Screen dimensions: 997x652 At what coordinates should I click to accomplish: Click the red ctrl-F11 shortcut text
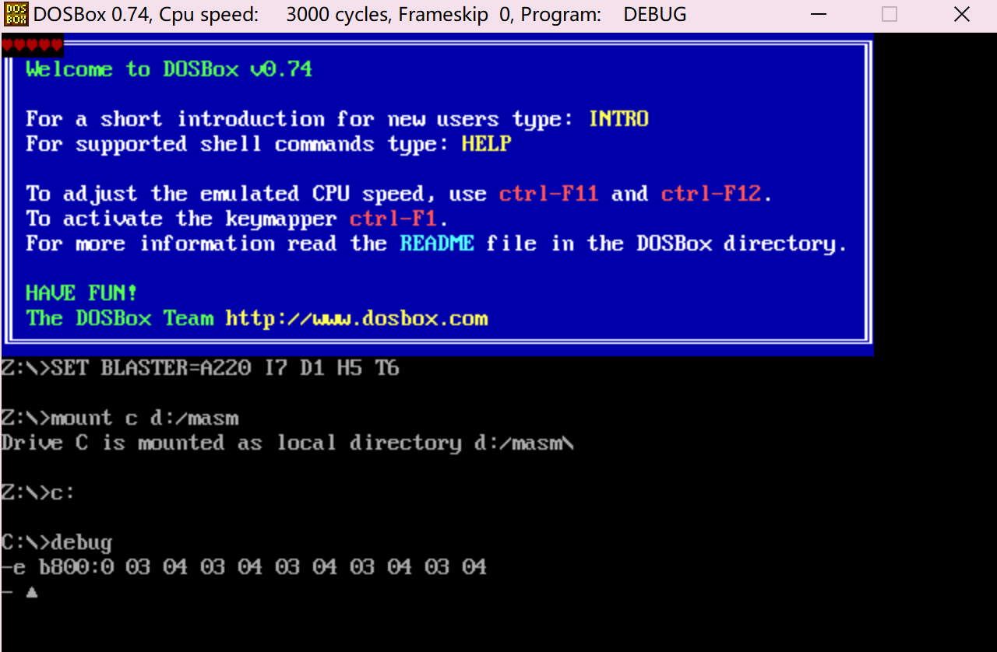click(x=549, y=194)
